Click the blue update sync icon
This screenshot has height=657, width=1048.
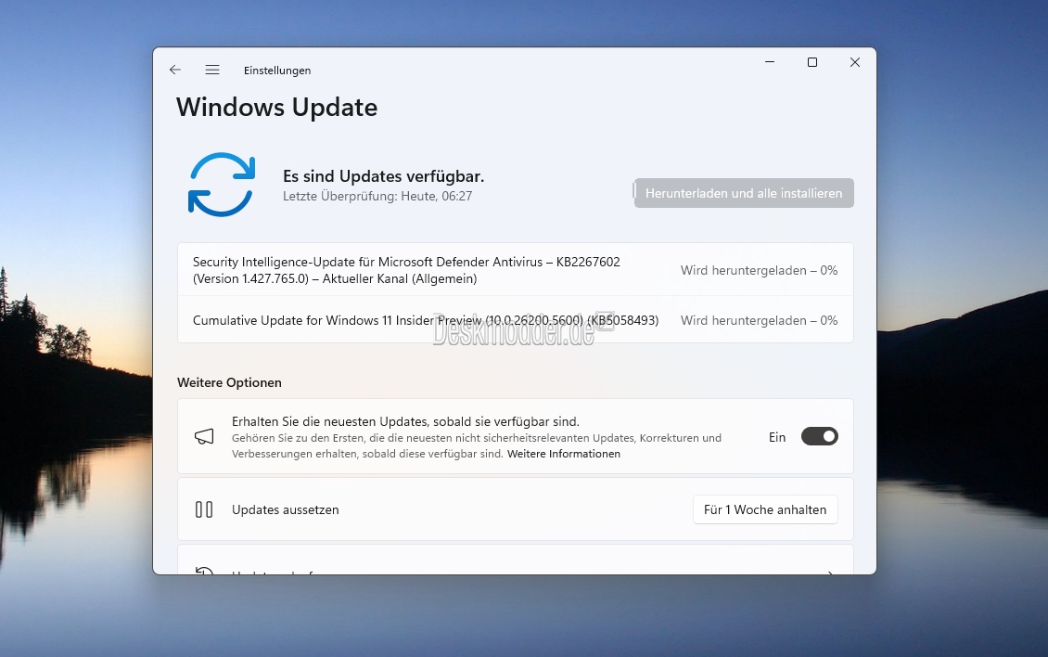click(x=222, y=185)
